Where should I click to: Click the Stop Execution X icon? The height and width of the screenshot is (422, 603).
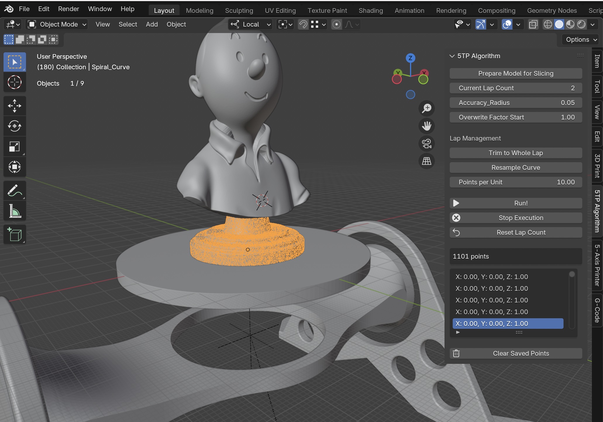point(456,218)
